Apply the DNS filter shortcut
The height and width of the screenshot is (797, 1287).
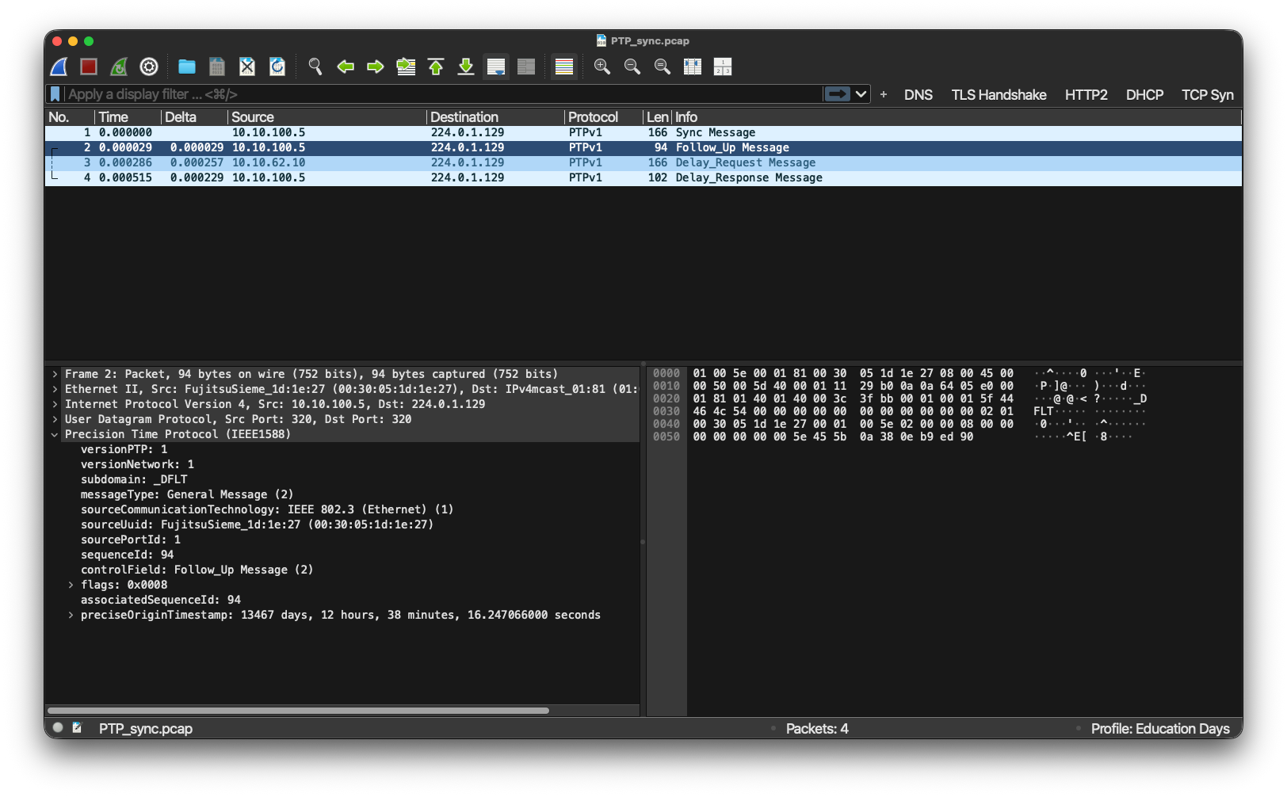918,95
